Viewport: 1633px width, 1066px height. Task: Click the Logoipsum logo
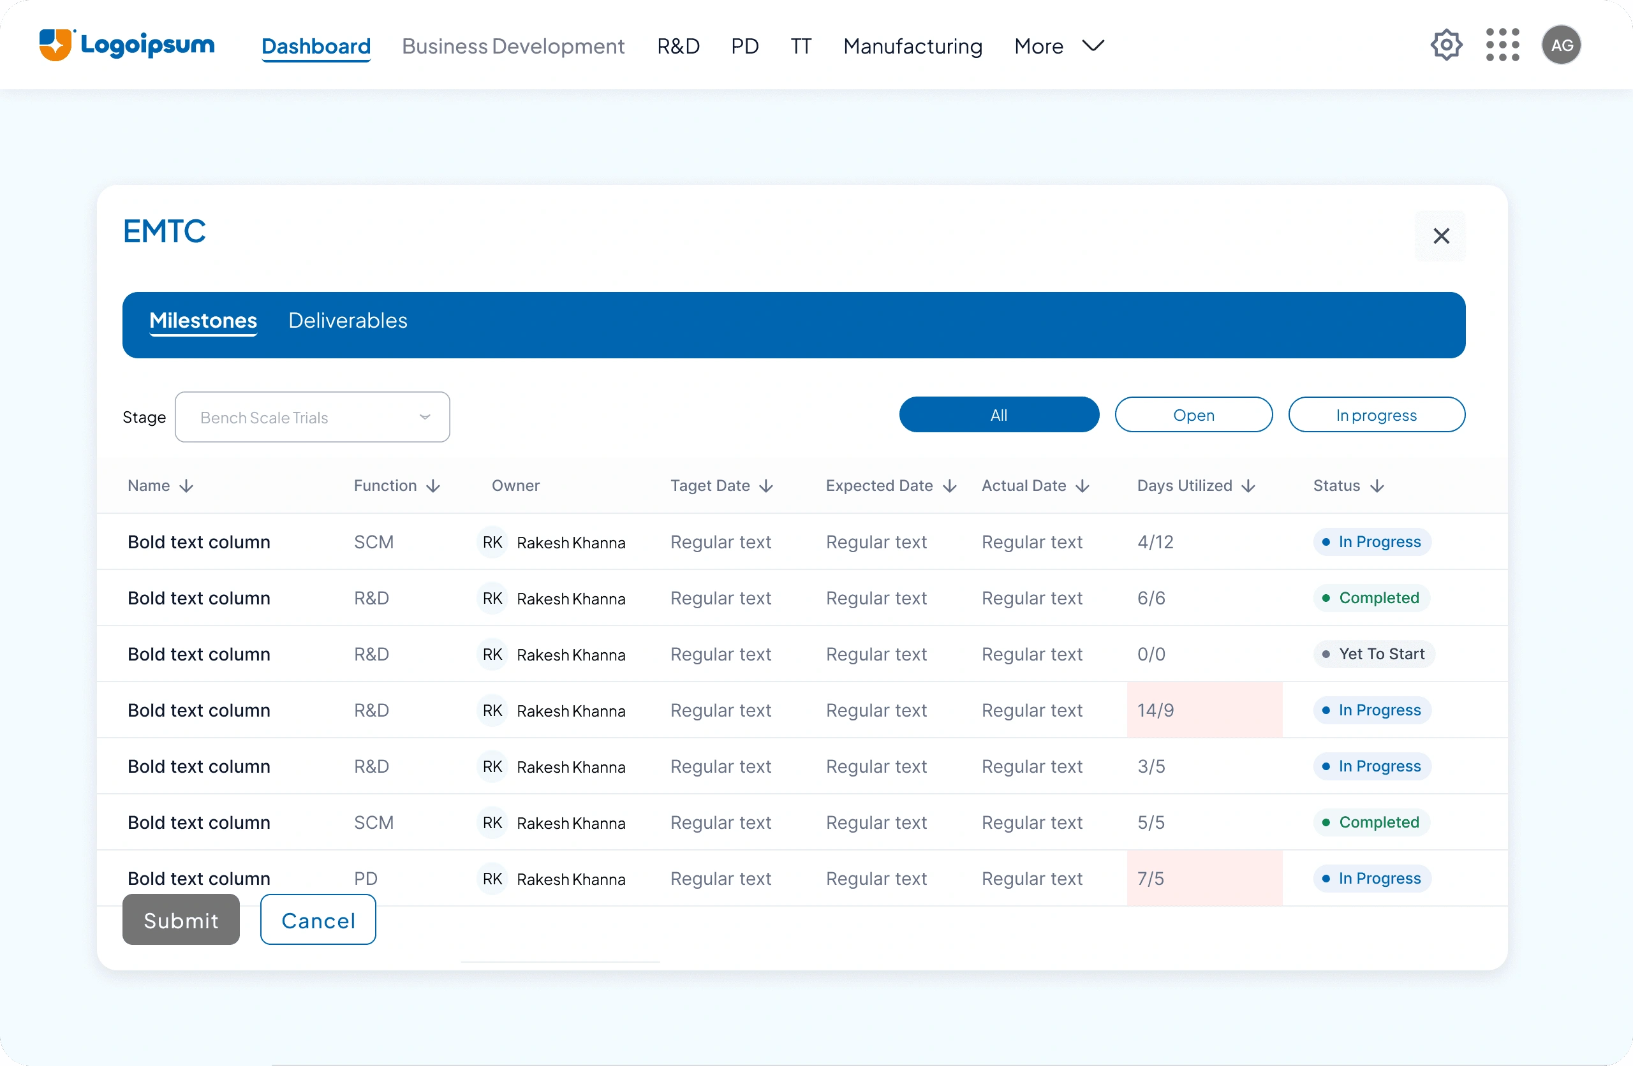point(127,45)
